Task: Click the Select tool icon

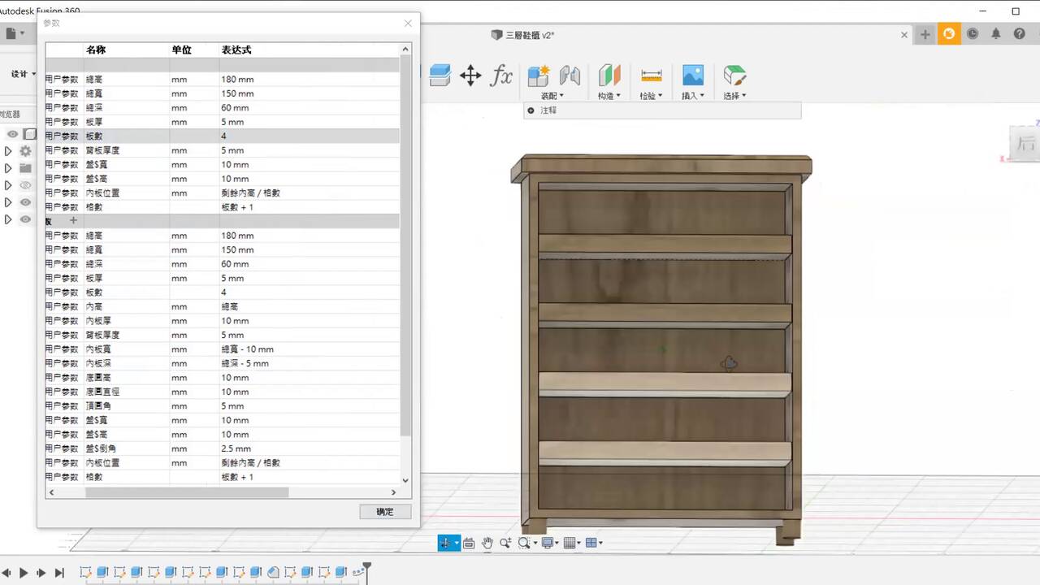Action: 734,76
